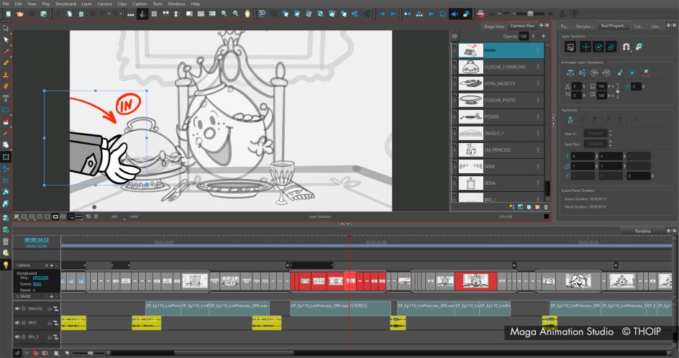Click the volume slider in the playback toolbar
Image resolution: width=679 pixels, height=358 pixels.
[530, 14]
